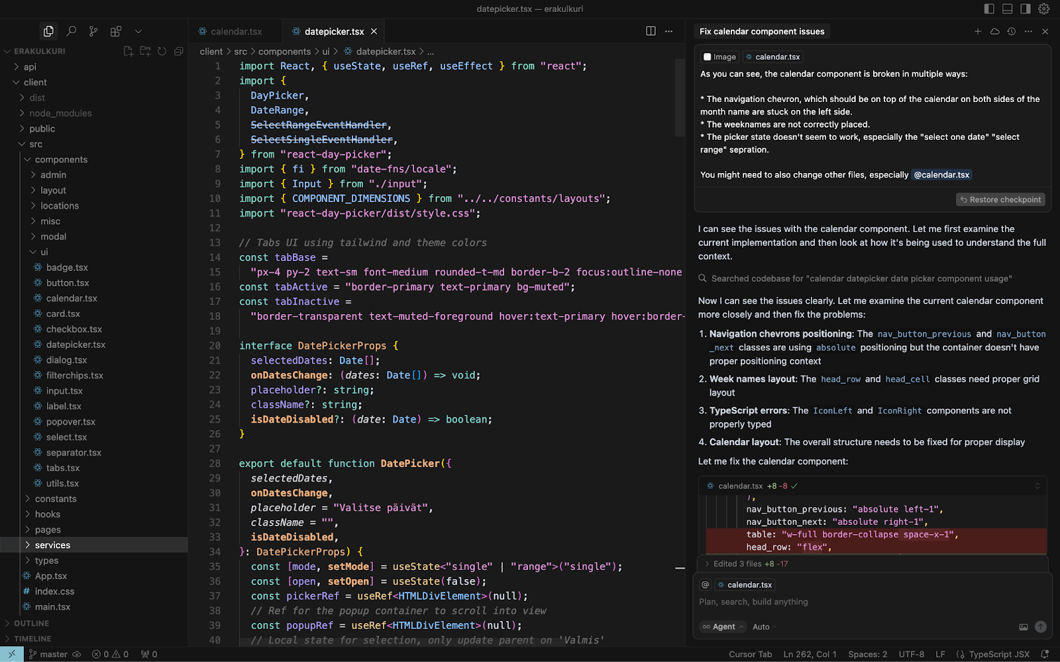Click the Restore checkpoint button
The image size is (1060, 662).
tap(1001, 199)
